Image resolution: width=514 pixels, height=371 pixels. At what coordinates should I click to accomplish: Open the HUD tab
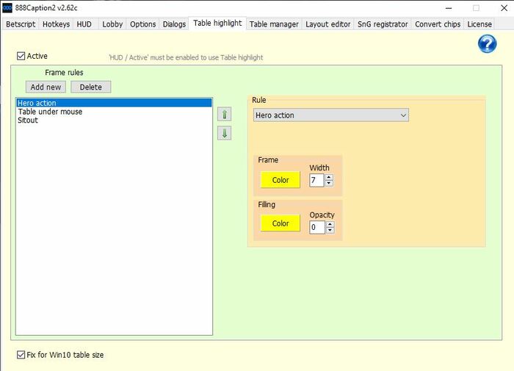[x=84, y=24]
